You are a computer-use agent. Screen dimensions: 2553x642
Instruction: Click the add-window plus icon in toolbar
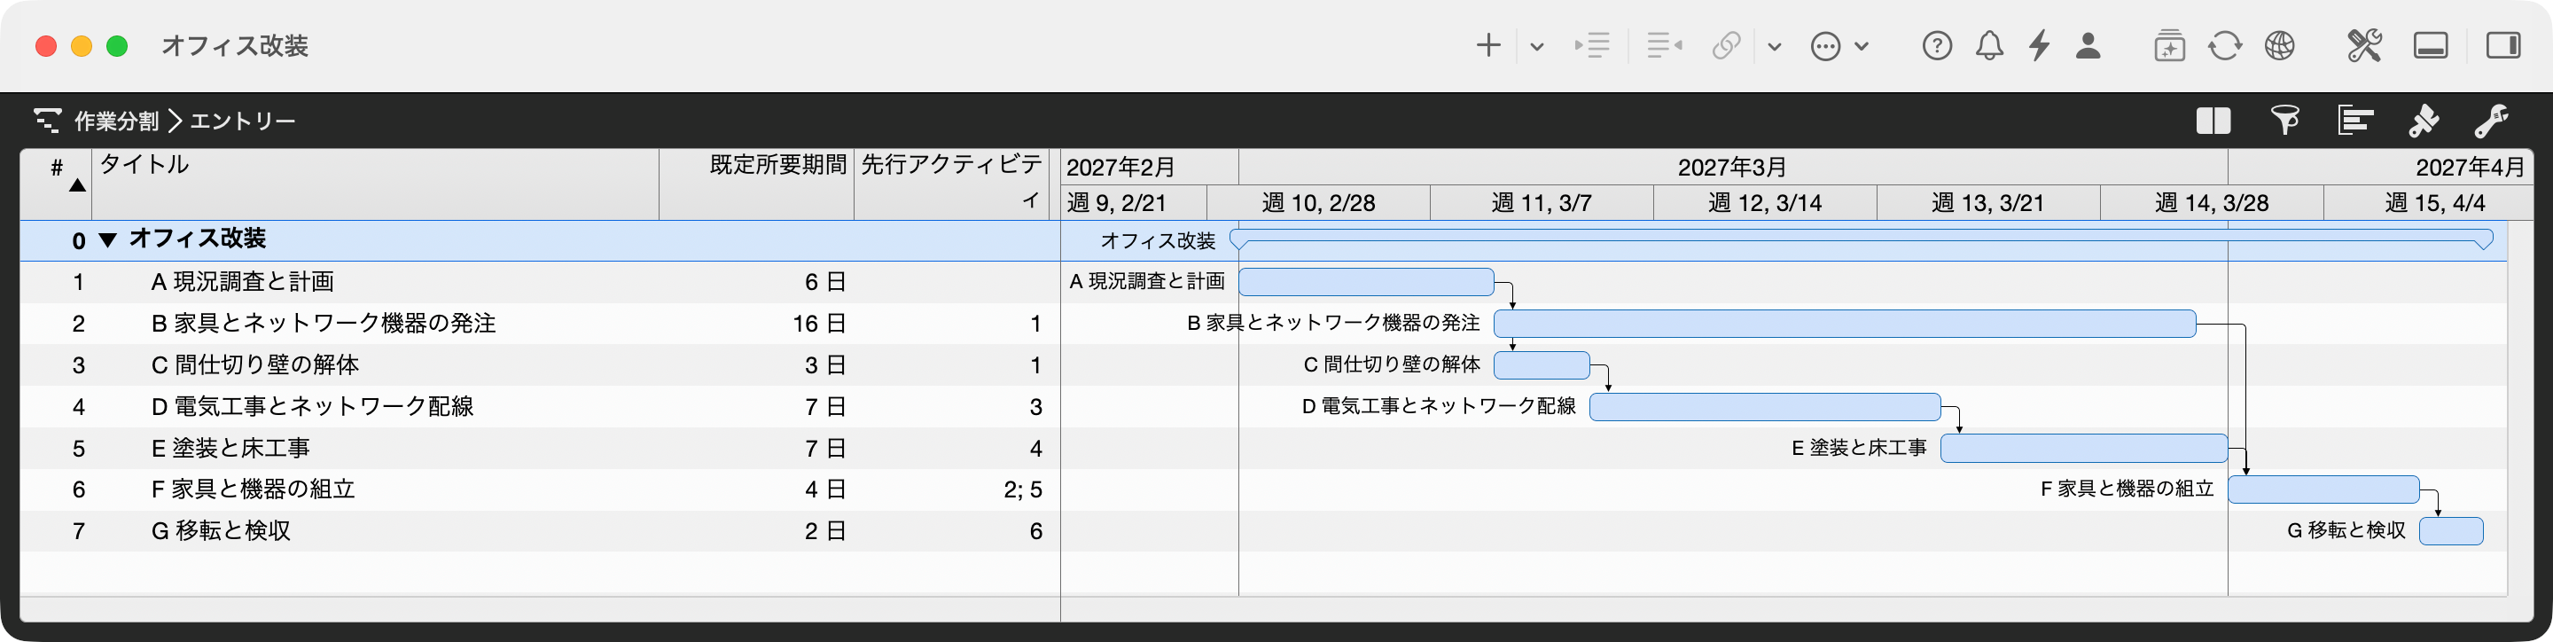pos(2169,45)
